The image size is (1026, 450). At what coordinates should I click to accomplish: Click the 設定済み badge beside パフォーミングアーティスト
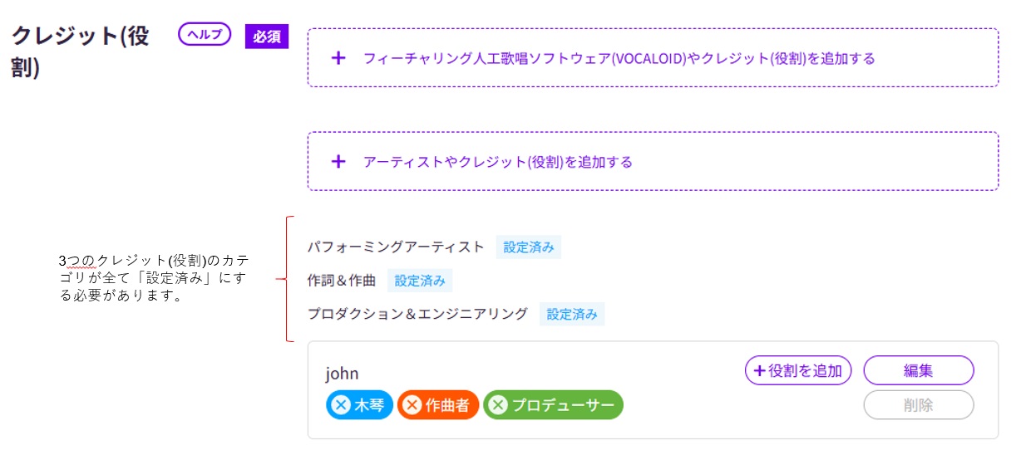click(528, 247)
